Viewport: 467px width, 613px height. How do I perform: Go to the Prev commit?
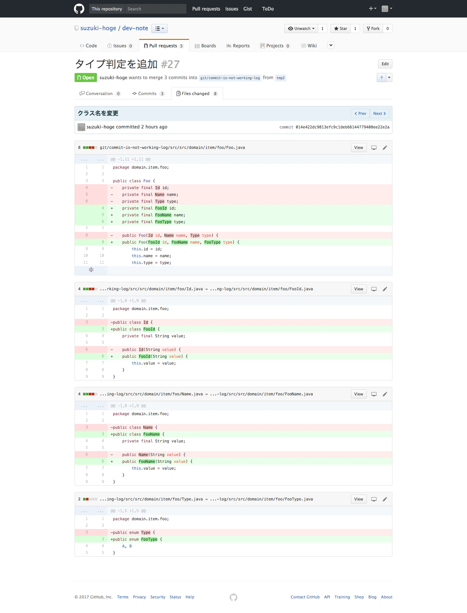click(360, 114)
